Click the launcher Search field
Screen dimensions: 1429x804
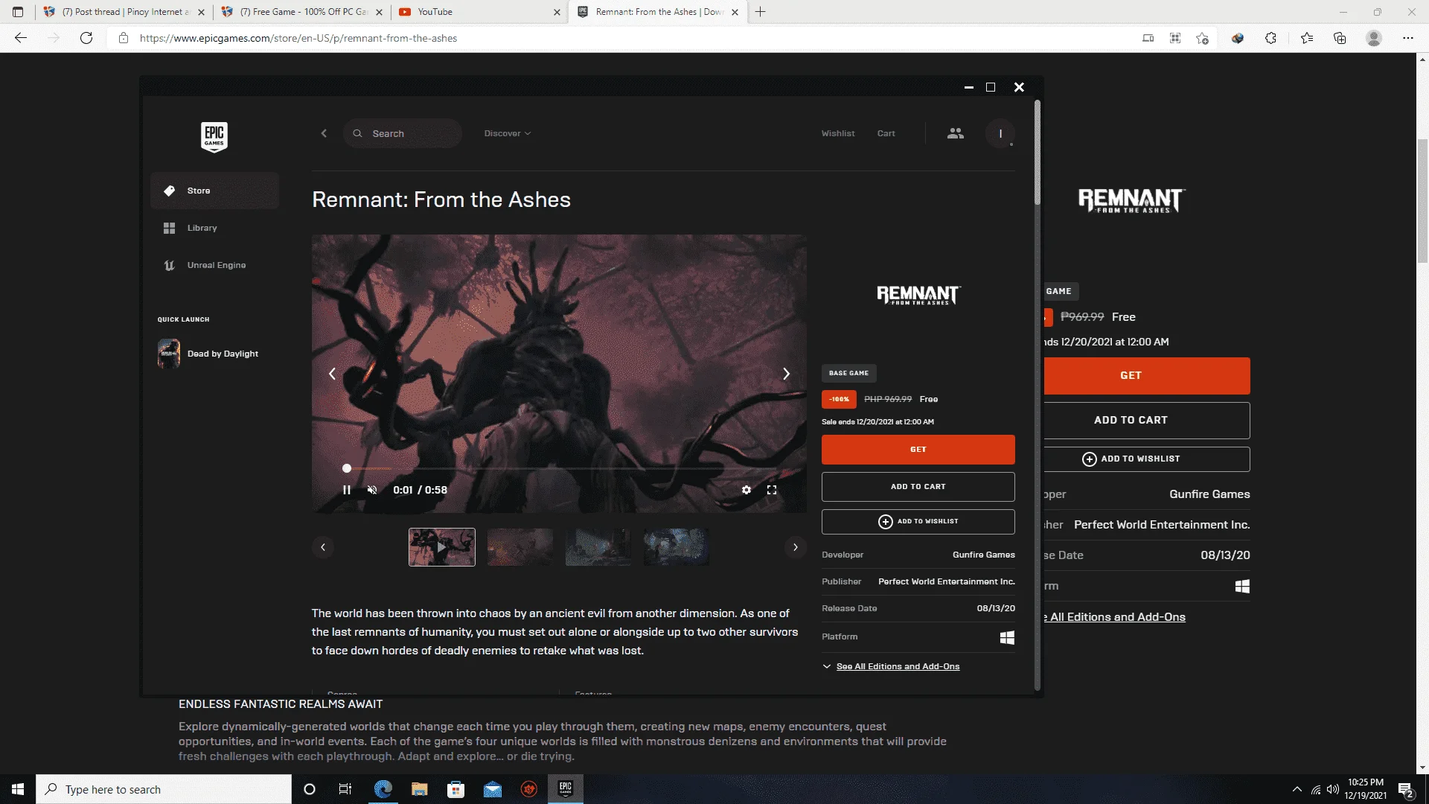403,133
